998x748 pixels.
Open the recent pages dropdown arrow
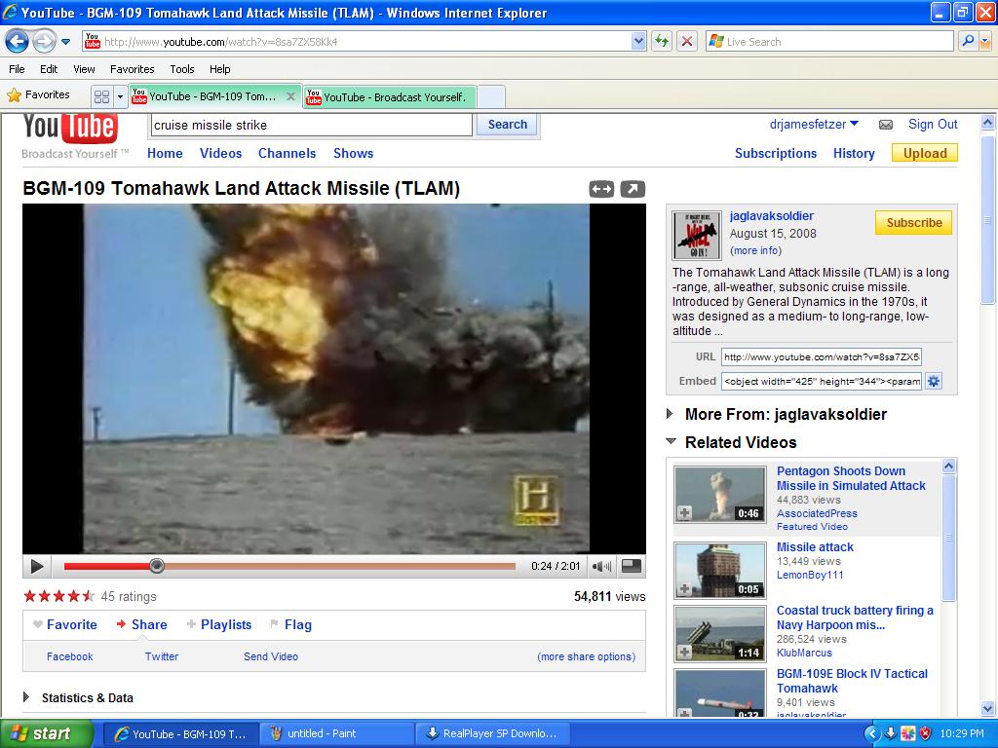click(65, 42)
